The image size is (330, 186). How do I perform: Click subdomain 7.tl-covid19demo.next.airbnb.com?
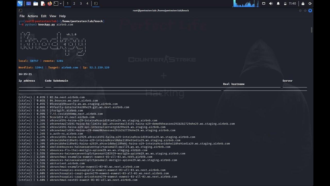(x=76, y=114)
